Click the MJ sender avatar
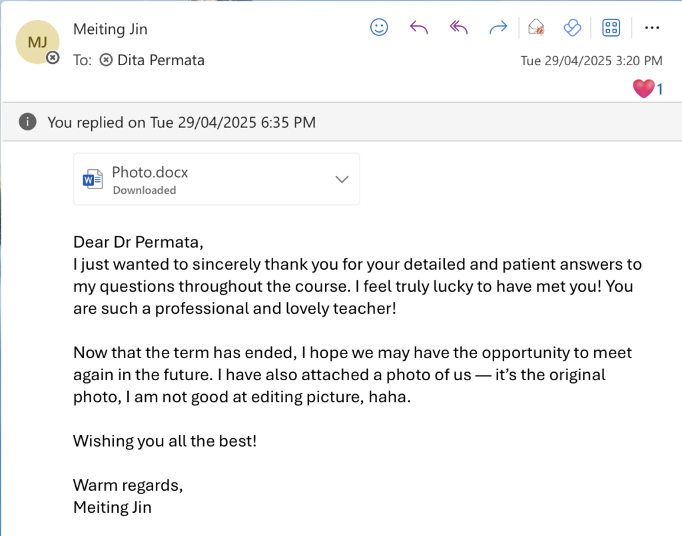 pos(37,42)
